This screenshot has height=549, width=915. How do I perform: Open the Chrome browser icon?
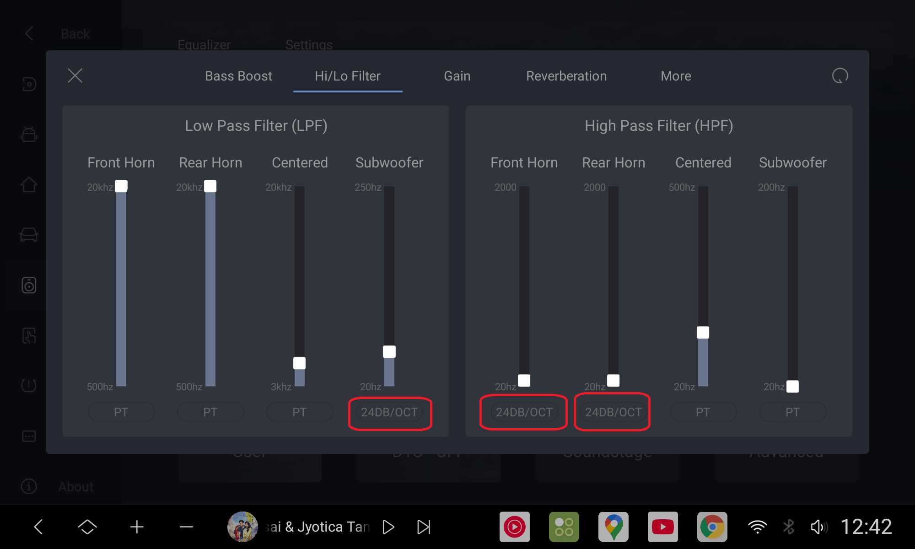click(712, 527)
